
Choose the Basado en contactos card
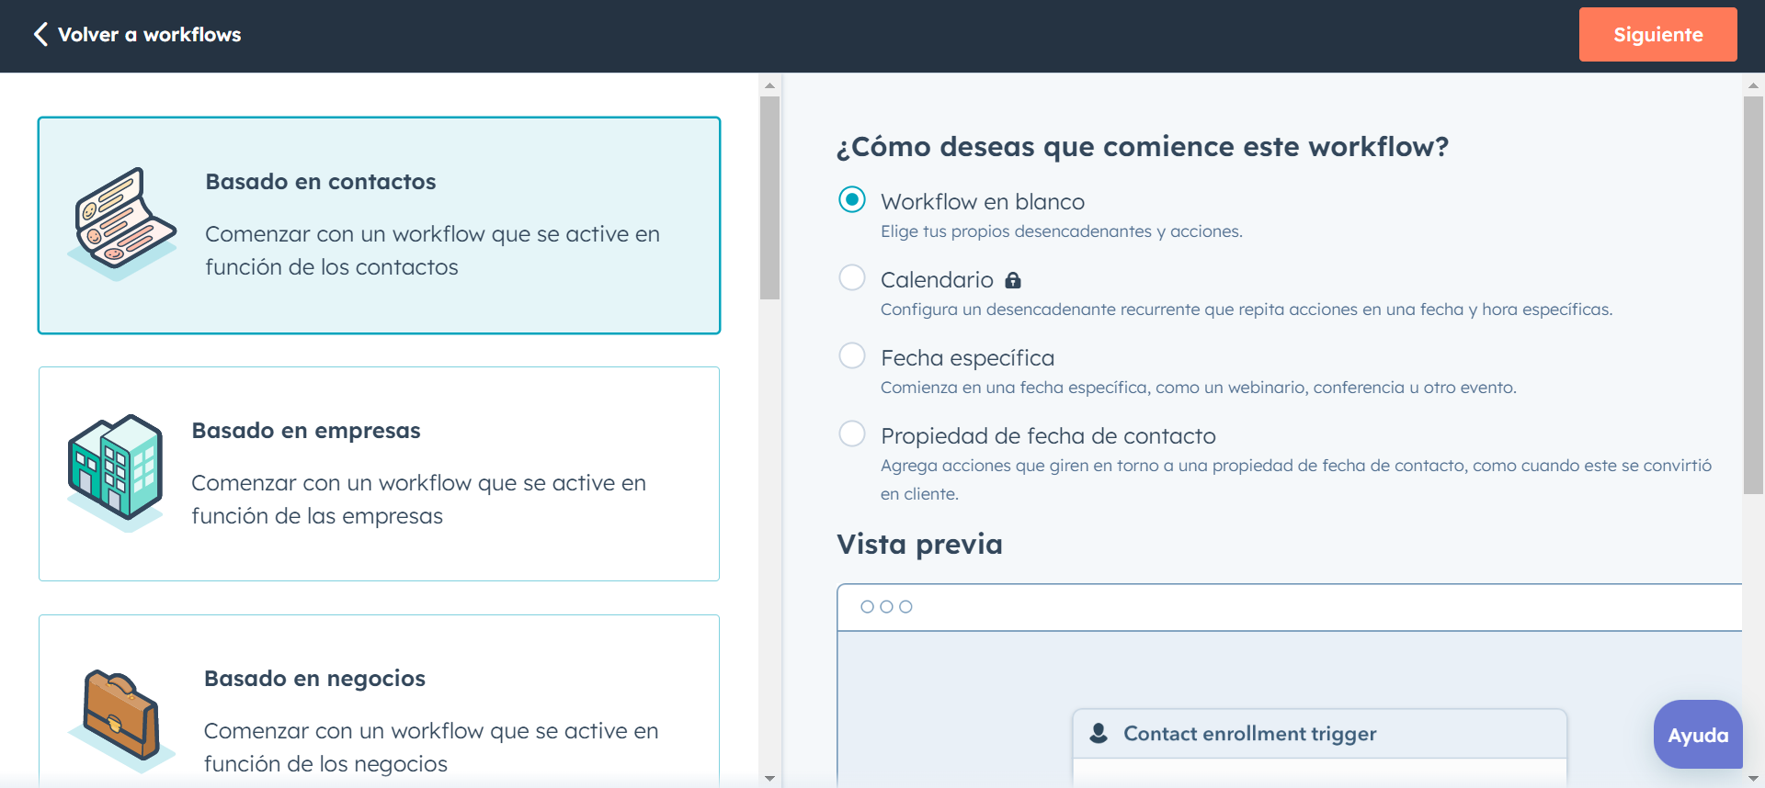click(x=379, y=225)
